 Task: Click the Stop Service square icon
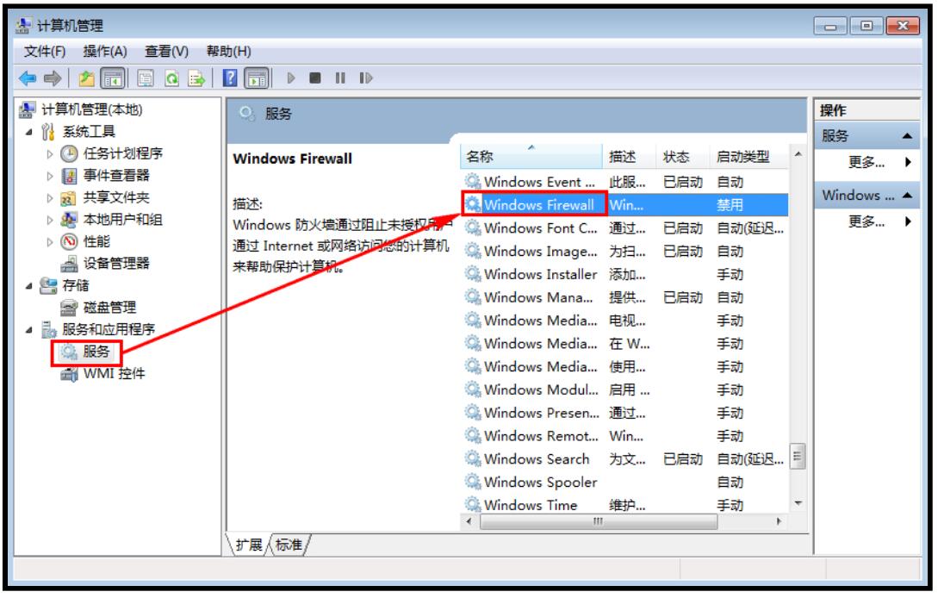[x=315, y=78]
